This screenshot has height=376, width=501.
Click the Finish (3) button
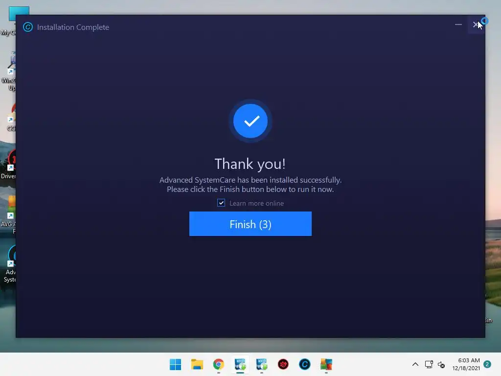(250, 224)
